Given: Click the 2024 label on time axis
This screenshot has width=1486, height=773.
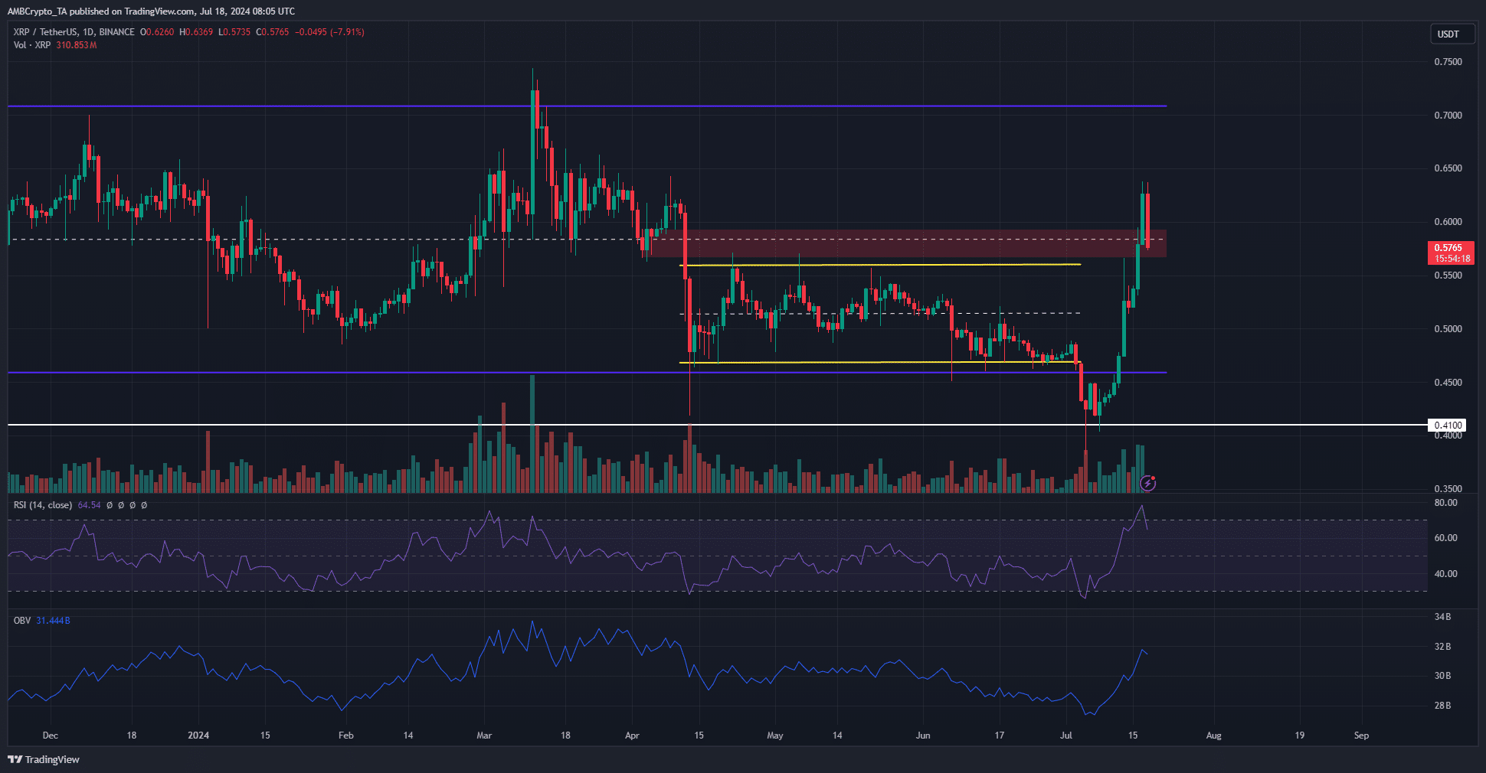Looking at the screenshot, I should pos(198,735).
